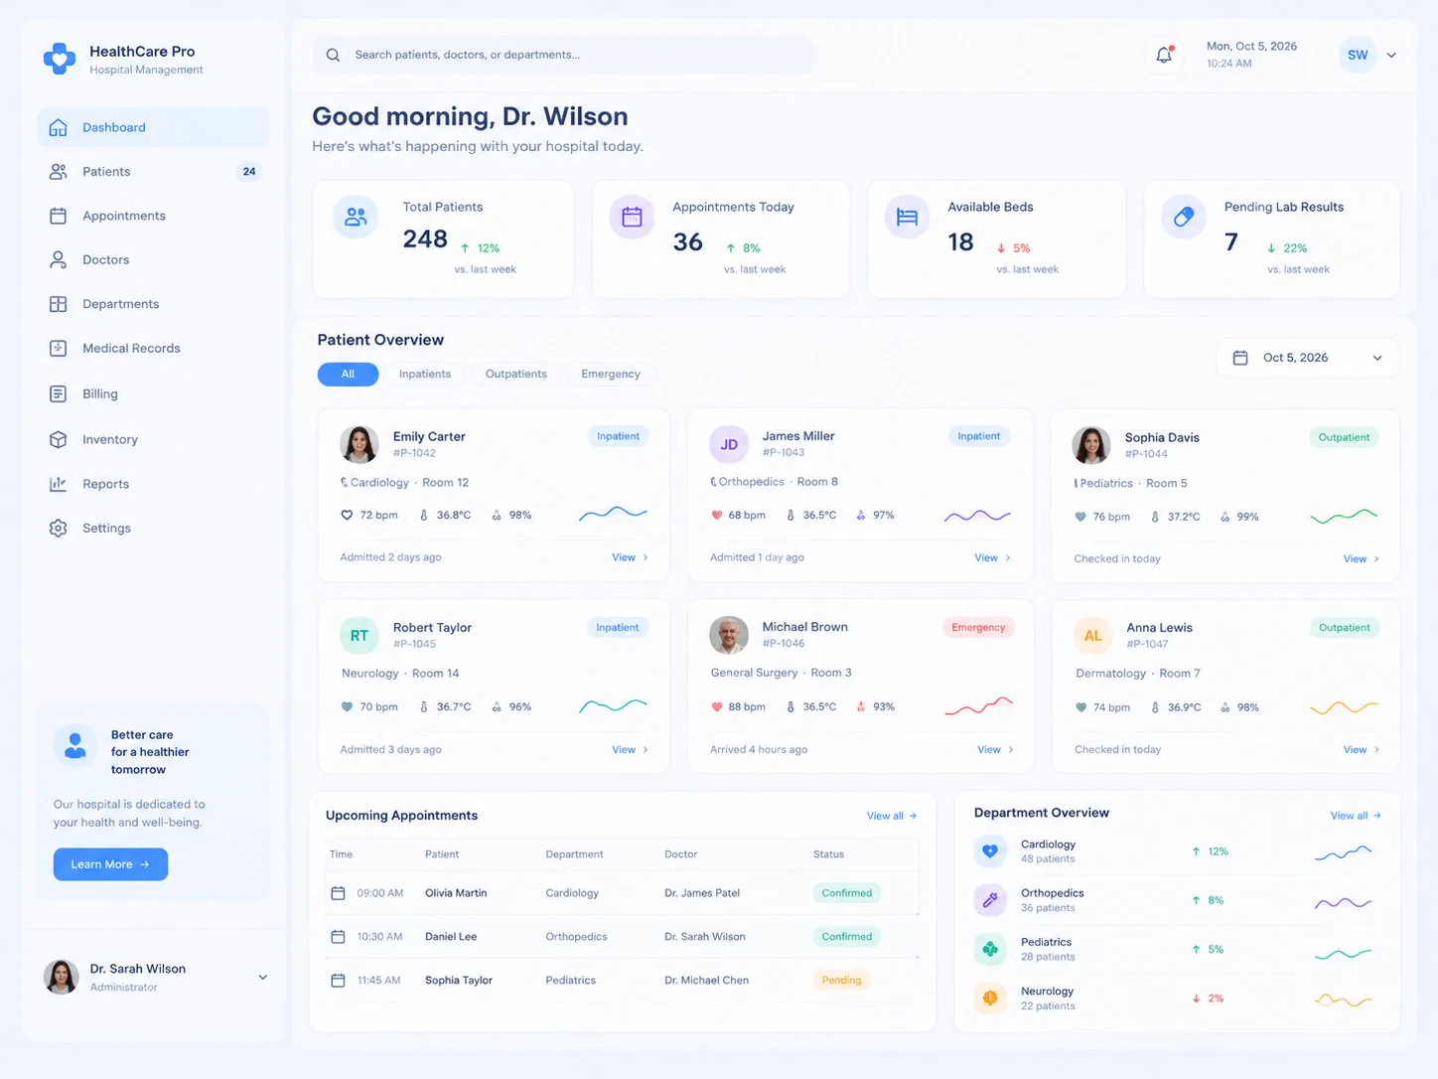Click the Appointments Today calendar icon

pos(632,217)
